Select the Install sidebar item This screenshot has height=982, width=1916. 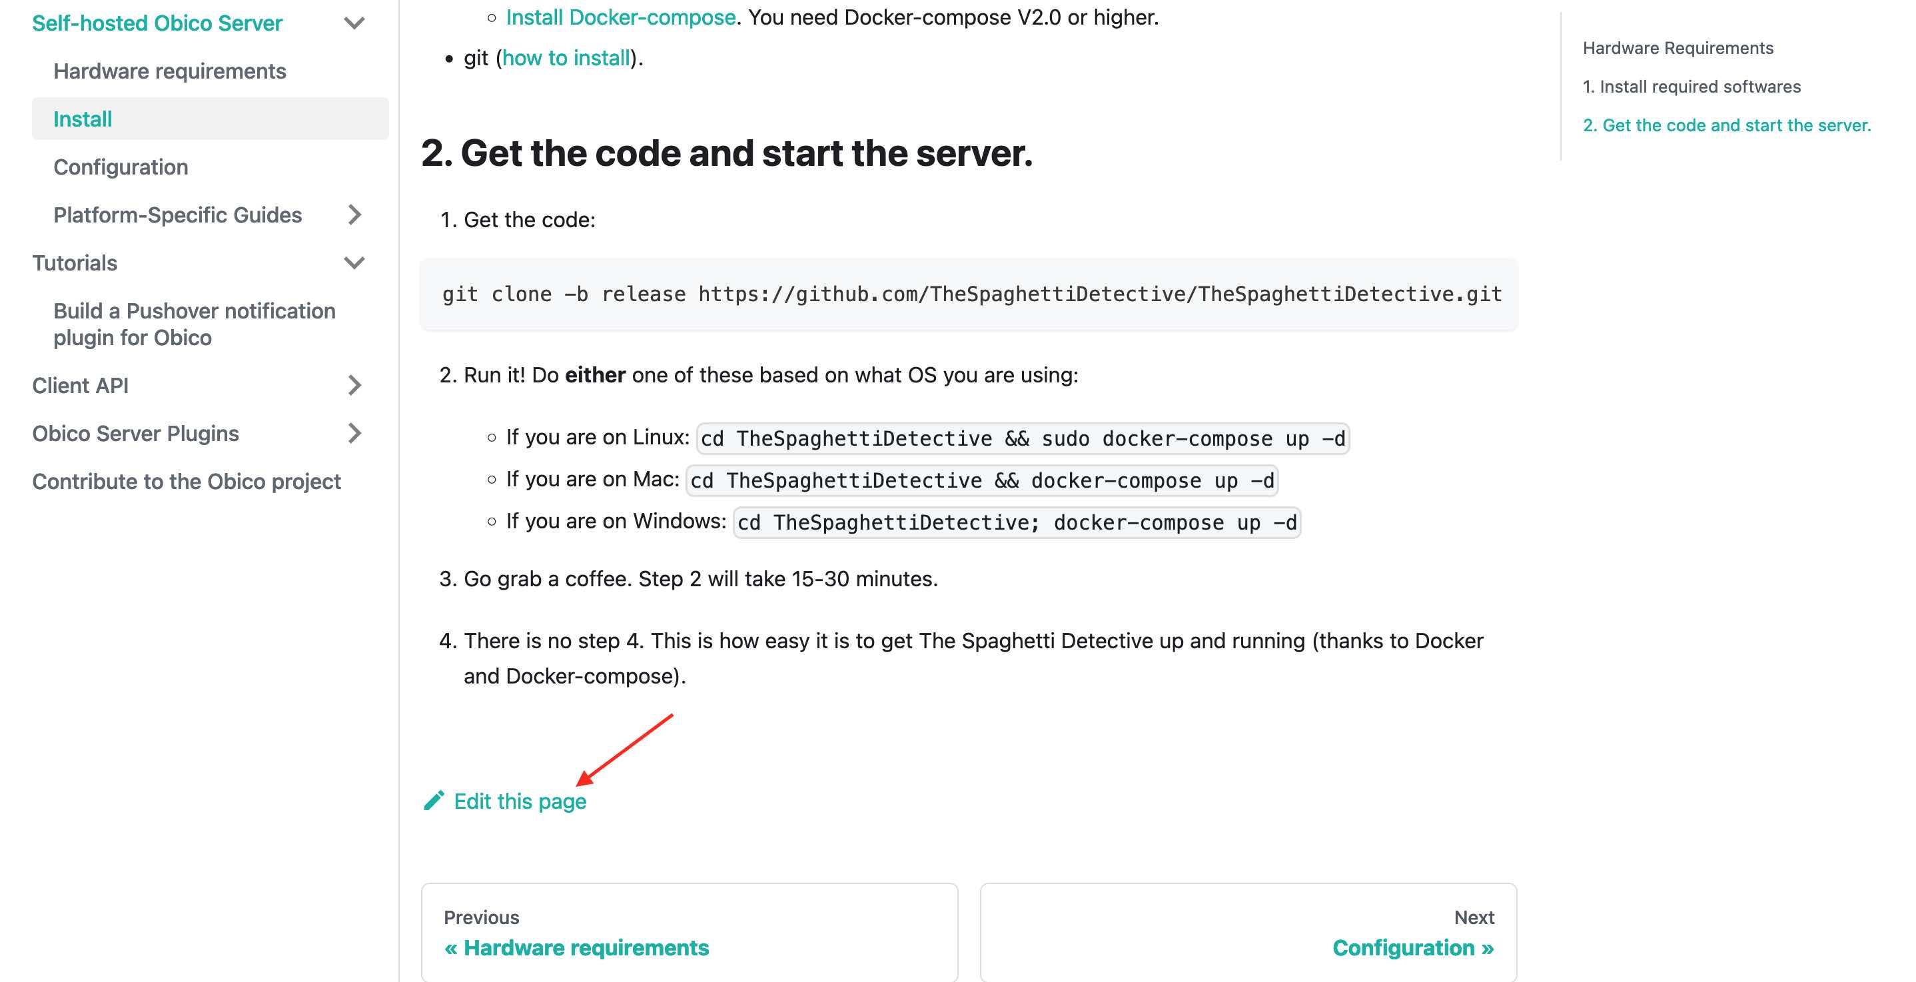tap(83, 119)
